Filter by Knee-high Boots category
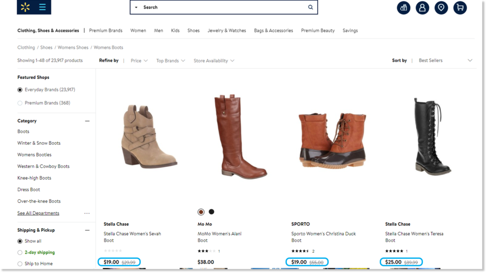 tap(34, 178)
